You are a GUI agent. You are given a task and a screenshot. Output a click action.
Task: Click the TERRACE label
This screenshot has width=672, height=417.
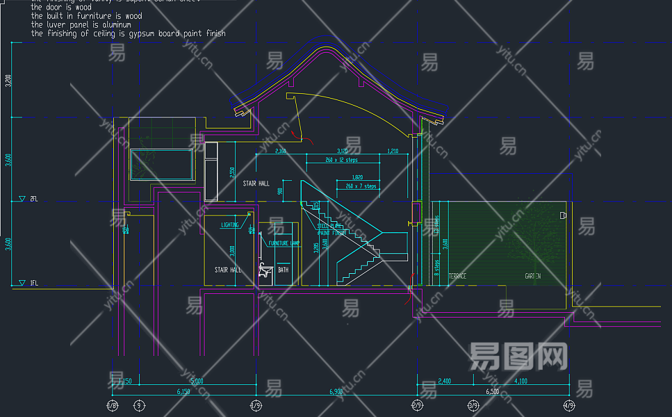(x=457, y=276)
